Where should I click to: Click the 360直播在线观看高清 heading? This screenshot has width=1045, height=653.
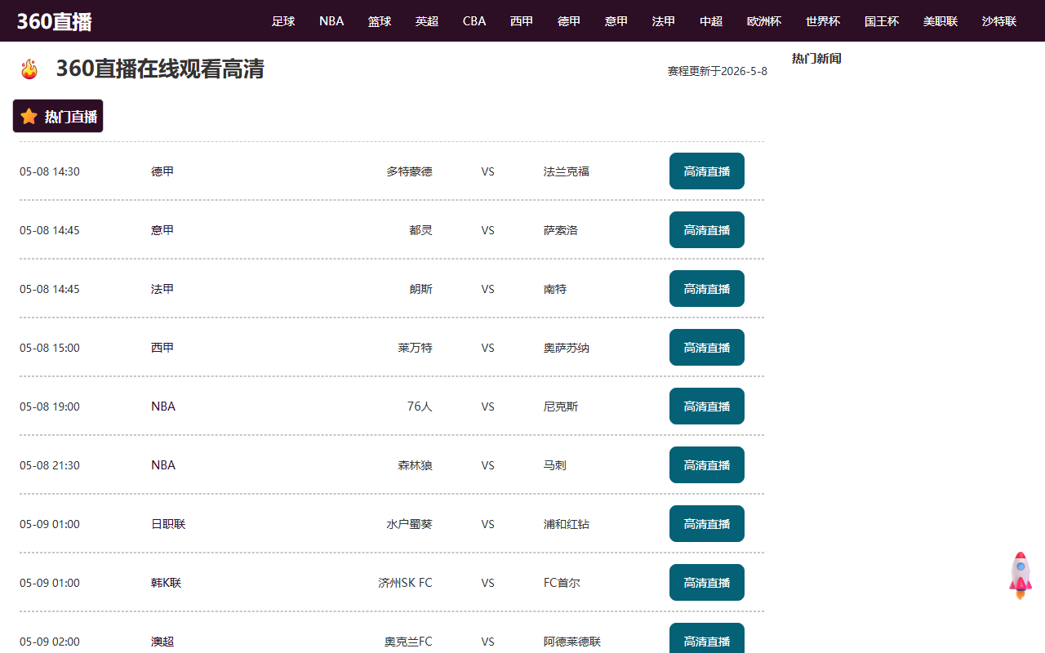160,69
